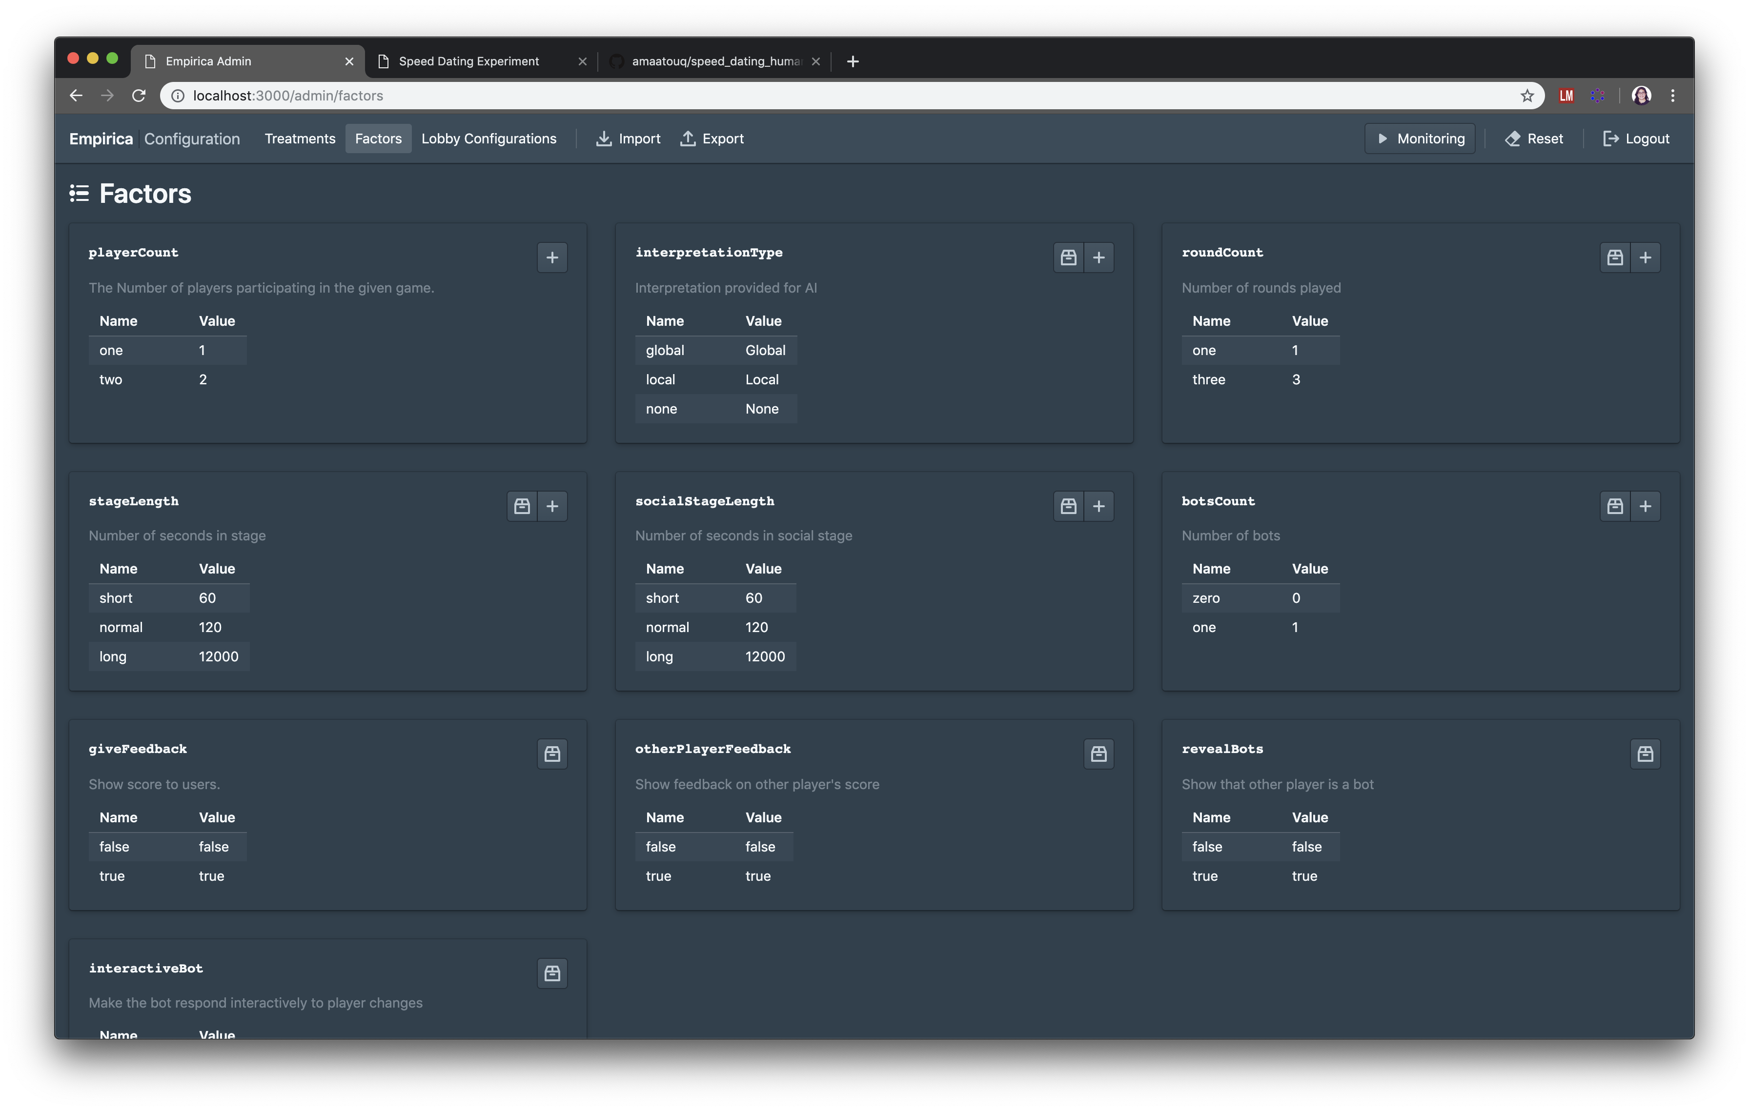This screenshot has height=1111, width=1749.
Task: Archive the interpretationType factor
Action: tap(1068, 258)
